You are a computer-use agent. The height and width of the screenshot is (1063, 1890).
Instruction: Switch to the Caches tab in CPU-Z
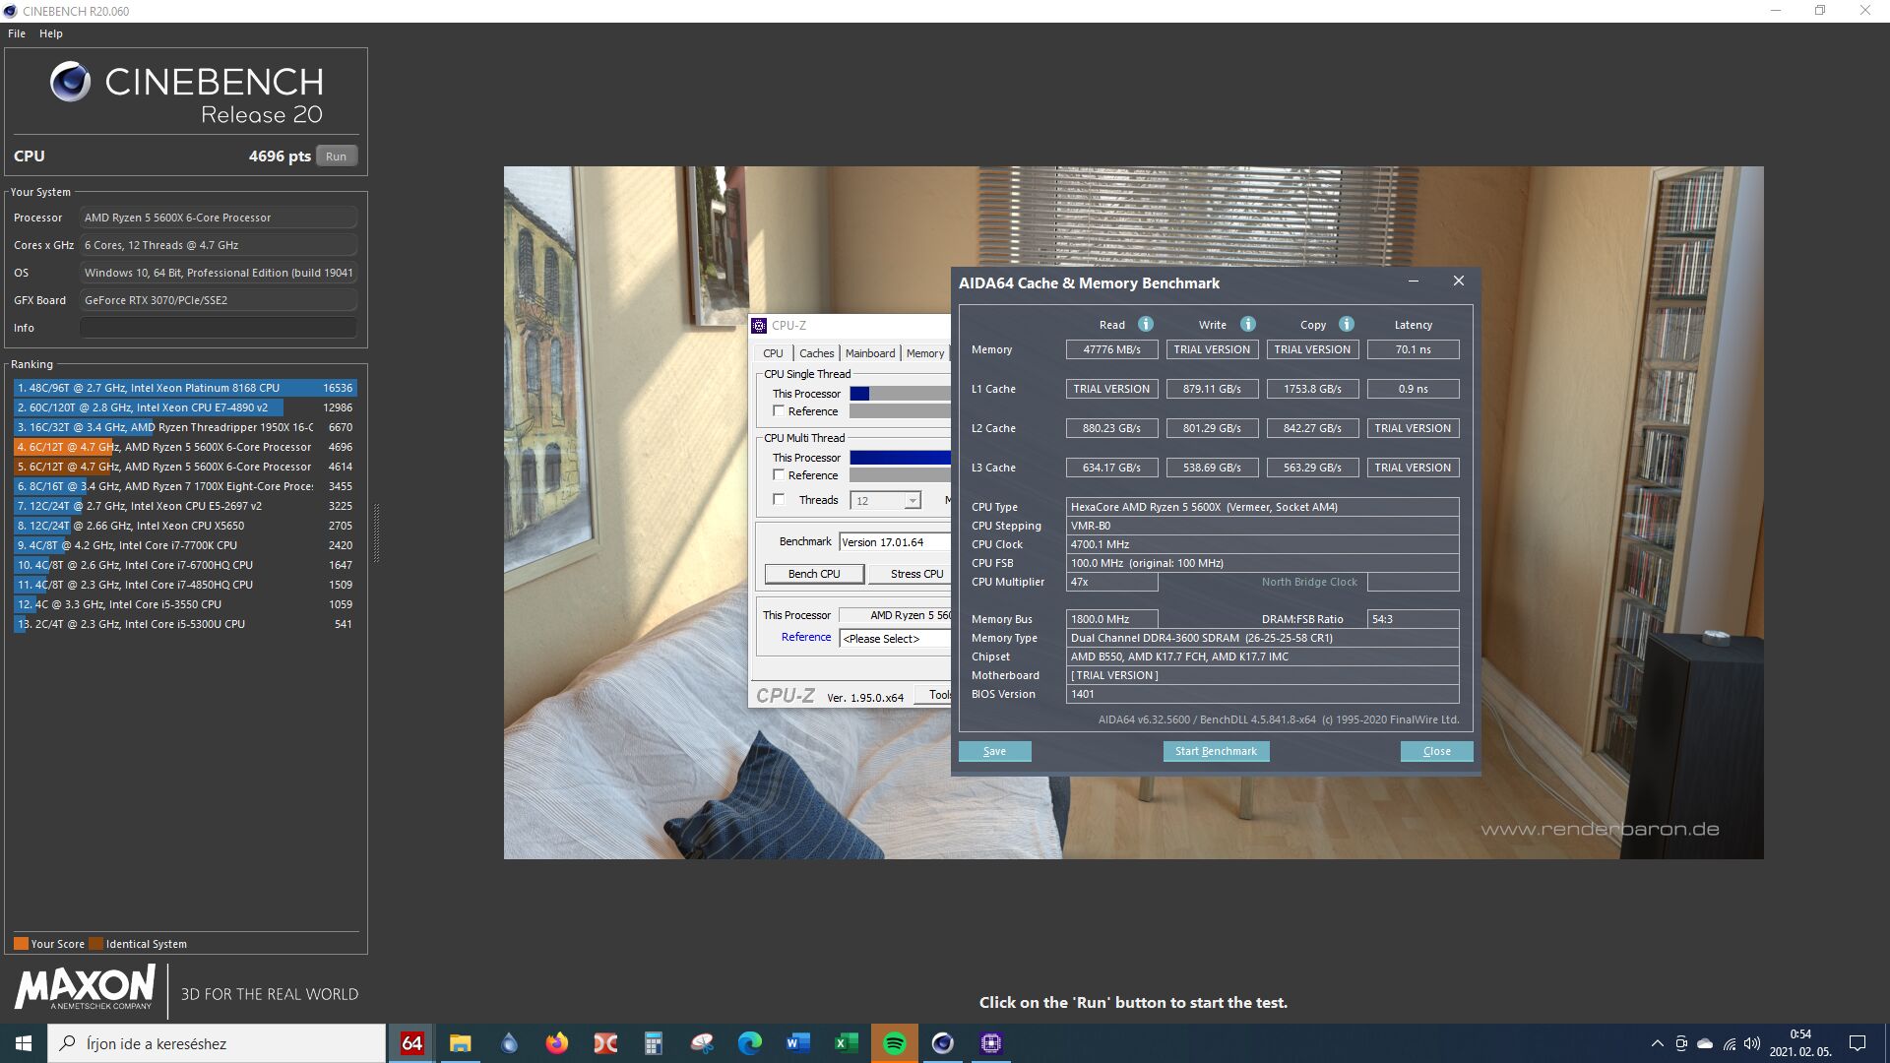816,353
